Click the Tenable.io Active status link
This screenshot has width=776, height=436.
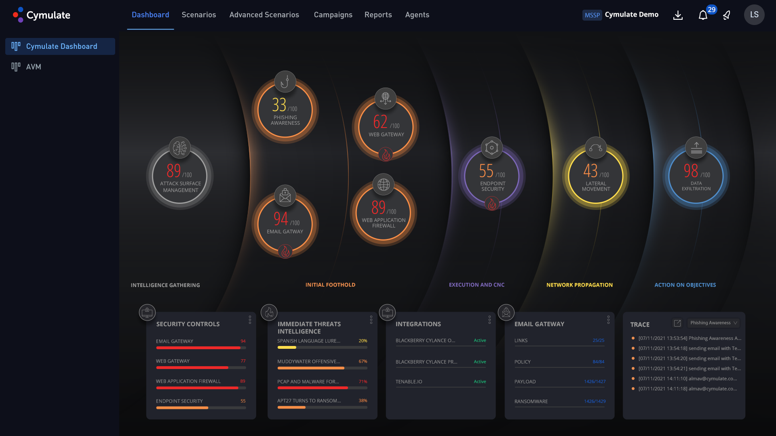click(480, 381)
